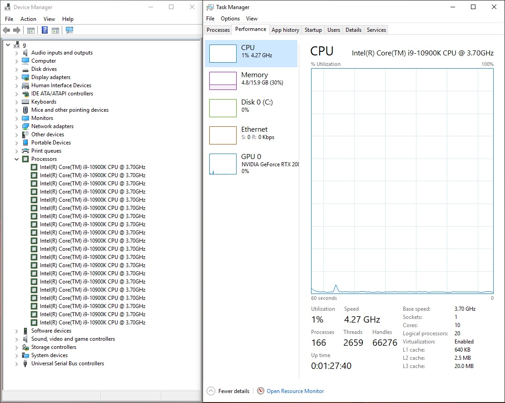Open the Startup tab in Task Manager

click(313, 30)
